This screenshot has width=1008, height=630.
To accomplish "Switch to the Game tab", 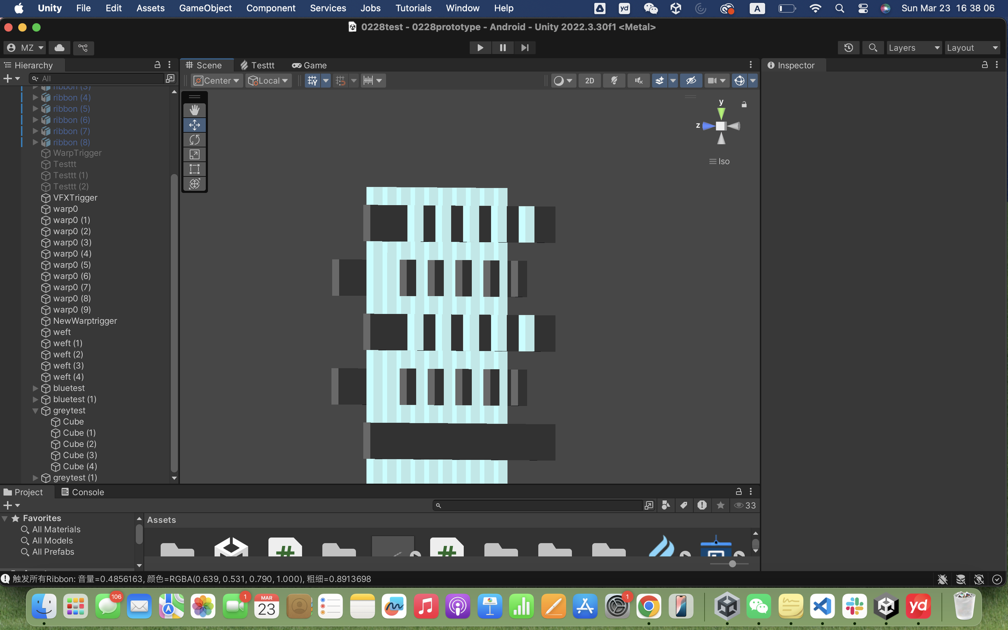I will click(x=309, y=65).
